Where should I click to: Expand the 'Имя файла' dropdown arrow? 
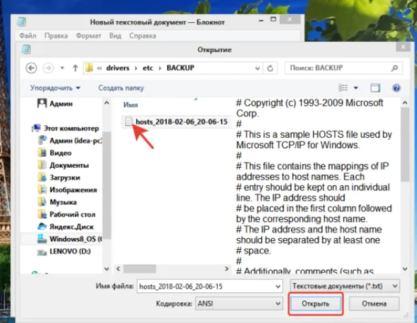pyautogui.click(x=278, y=286)
